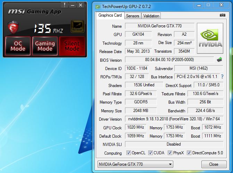The image size is (233, 173).
Task: Click the Device ID value 10DE - 1184
Action: click(137, 68)
